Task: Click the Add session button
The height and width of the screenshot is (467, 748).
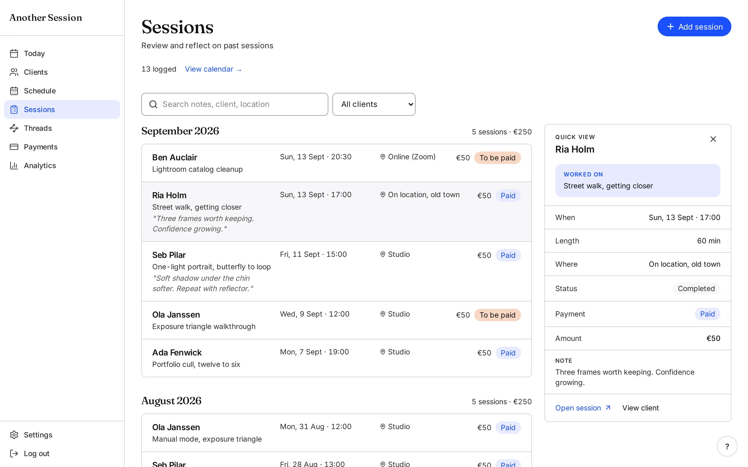Action: (x=694, y=26)
